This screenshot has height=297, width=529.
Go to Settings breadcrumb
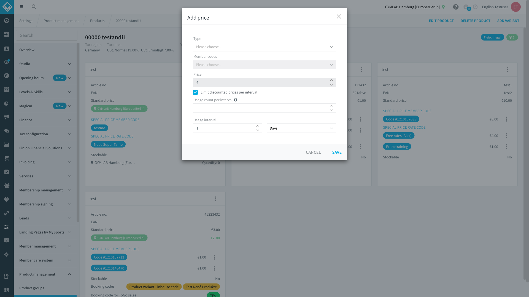tap(26, 21)
